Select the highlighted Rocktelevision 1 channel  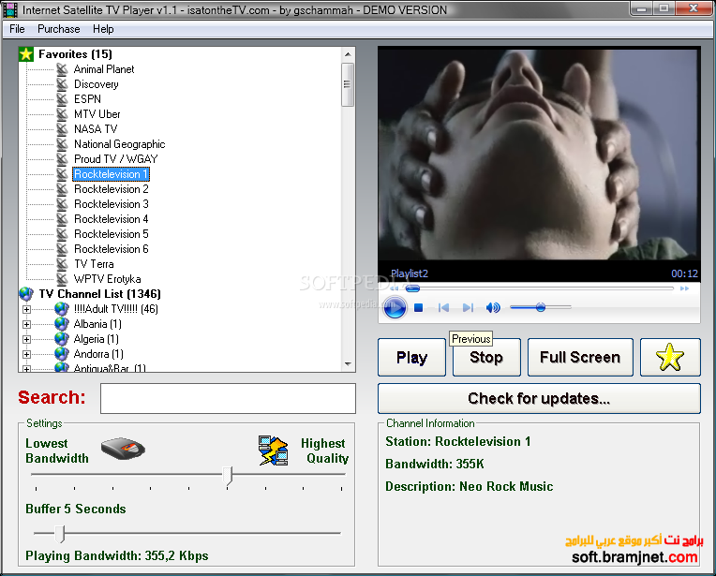(x=111, y=174)
